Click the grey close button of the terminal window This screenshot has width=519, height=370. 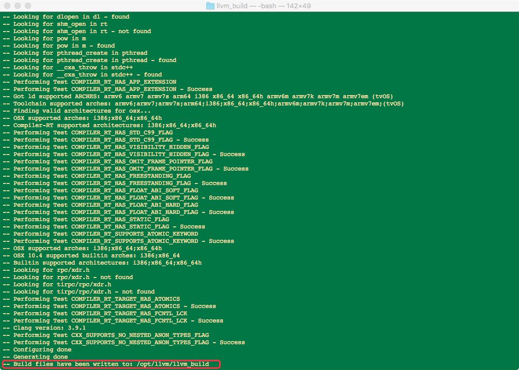7,6
